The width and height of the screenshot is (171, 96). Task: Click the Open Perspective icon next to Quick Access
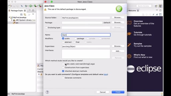coord(156,6)
